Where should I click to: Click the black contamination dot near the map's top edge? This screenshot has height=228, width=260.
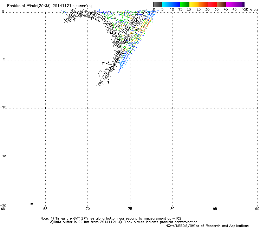pos(115,18)
